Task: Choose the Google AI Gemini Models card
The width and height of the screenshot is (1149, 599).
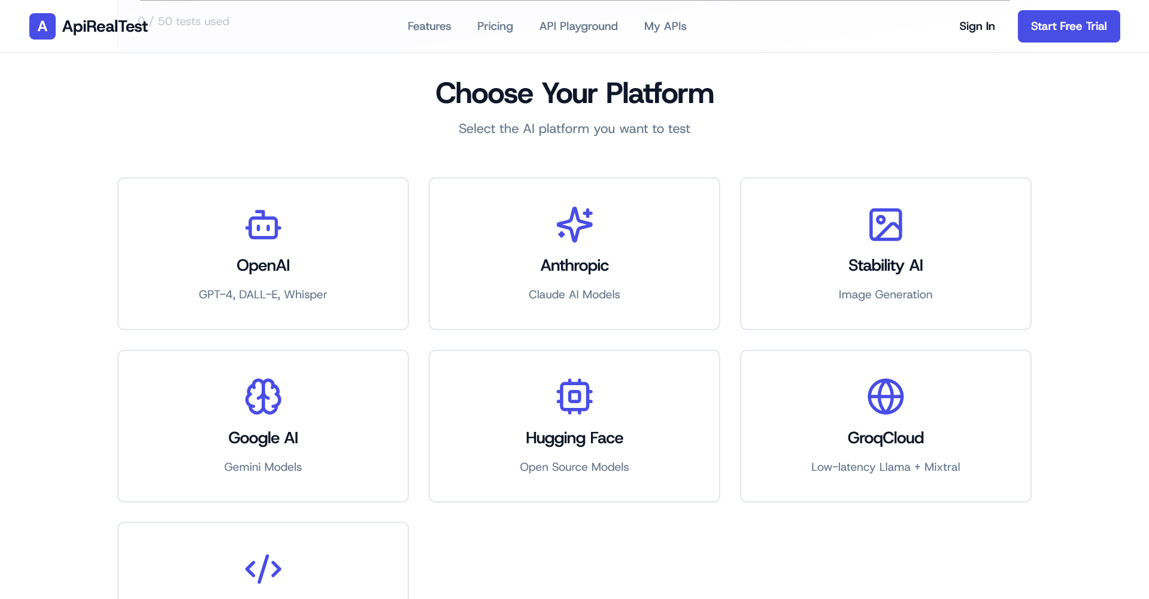Action: (263, 426)
